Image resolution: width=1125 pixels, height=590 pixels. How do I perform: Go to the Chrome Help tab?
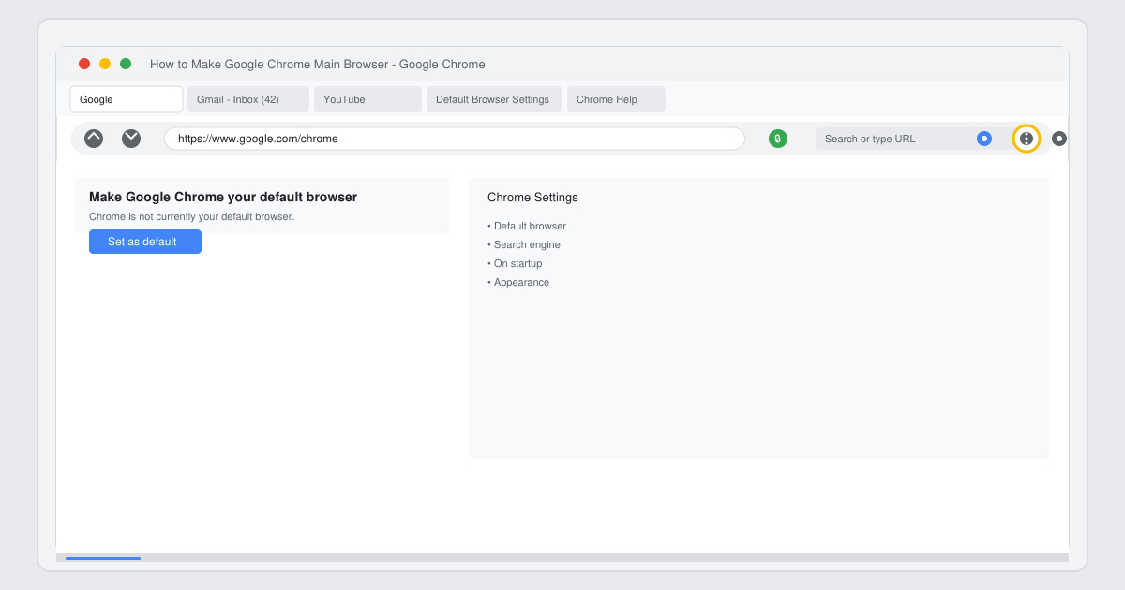(x=616, y=99)
